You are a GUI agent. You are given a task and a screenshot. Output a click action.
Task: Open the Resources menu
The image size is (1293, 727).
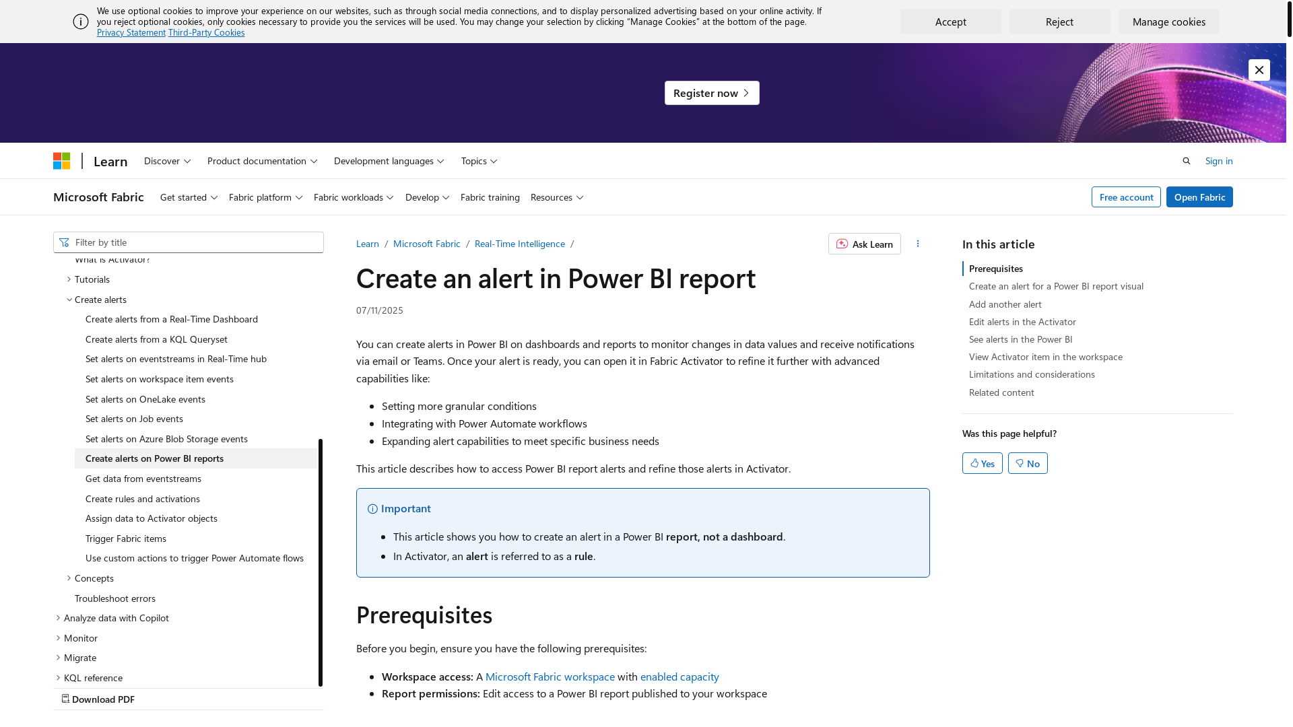pyautogui.click(x=558, y=197)
